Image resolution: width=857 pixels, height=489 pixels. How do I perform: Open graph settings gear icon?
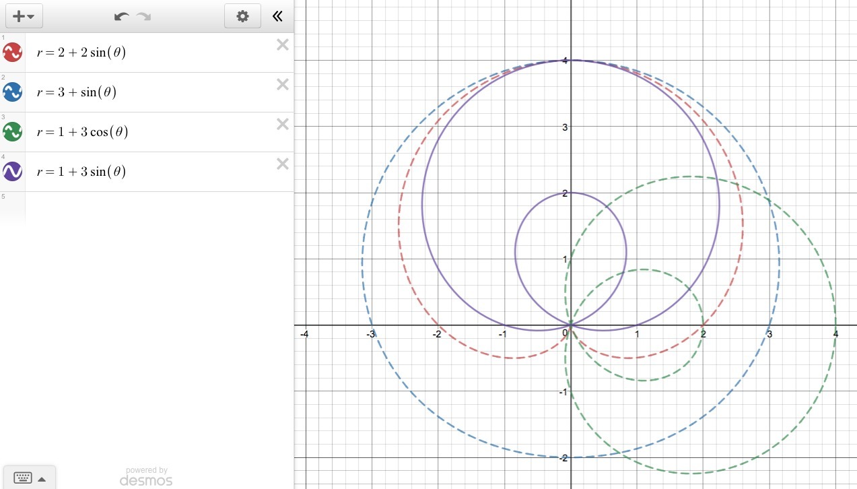242,16
